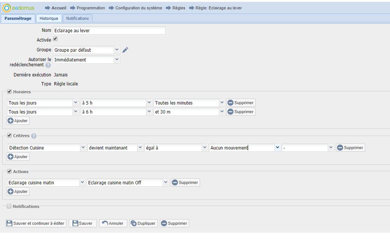Uncheck the Critères section checkbox

(x=9, y=135)
